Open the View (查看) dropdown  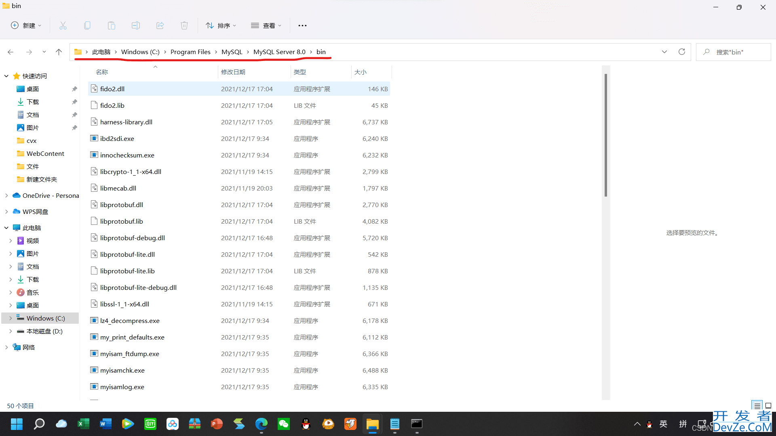pos(266,25)
